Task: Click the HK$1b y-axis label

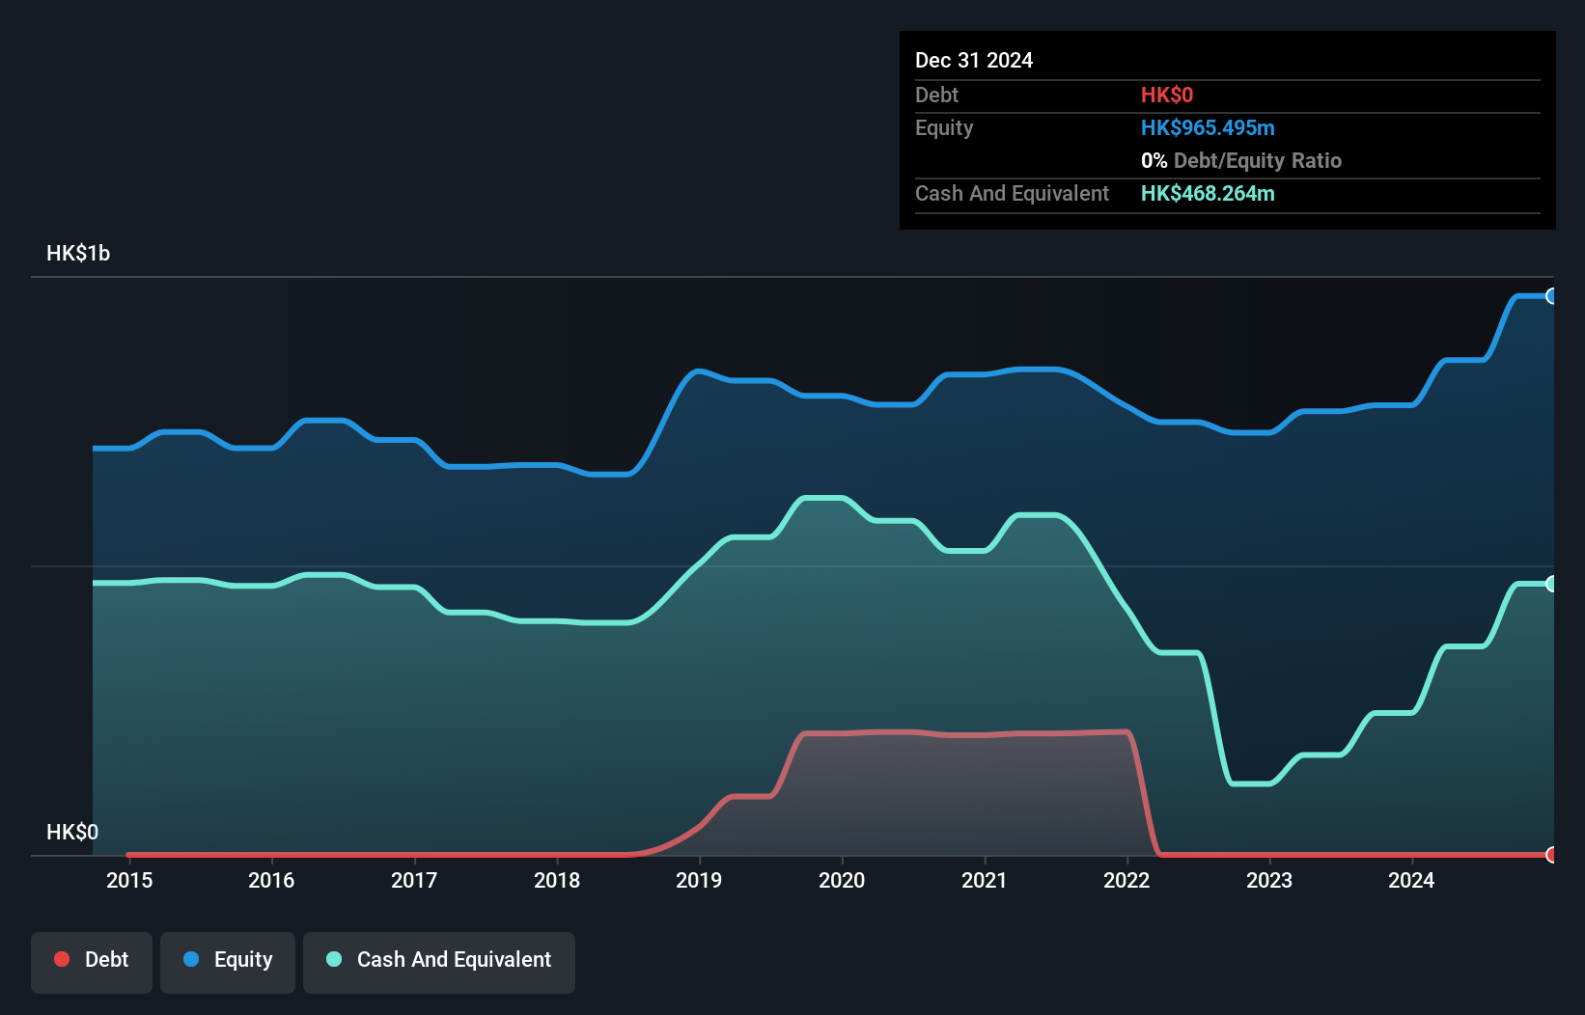Action: [x=78, y=254]
